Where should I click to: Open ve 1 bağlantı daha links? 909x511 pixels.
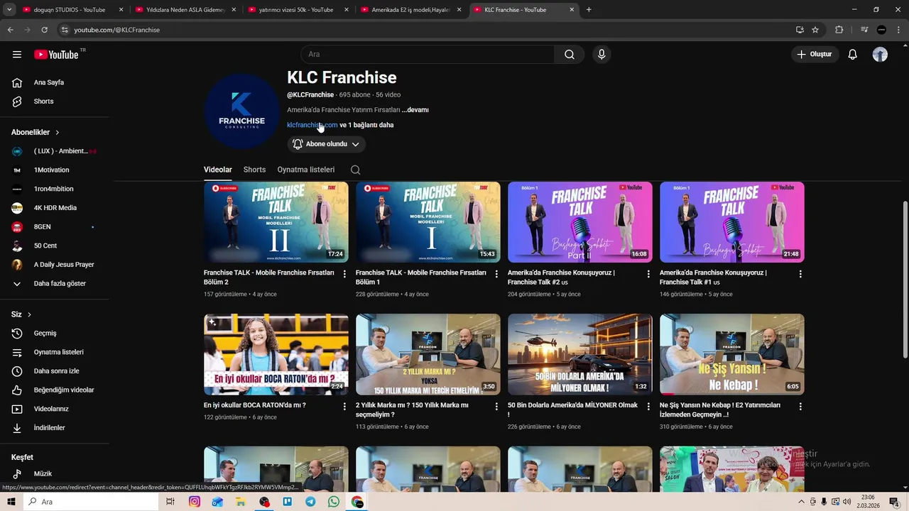click(366, 125)
